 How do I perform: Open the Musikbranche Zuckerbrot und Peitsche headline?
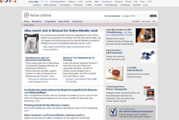38,59
